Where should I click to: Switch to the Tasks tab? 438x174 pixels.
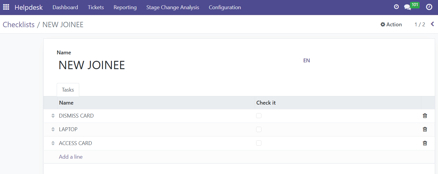[68, 90]
